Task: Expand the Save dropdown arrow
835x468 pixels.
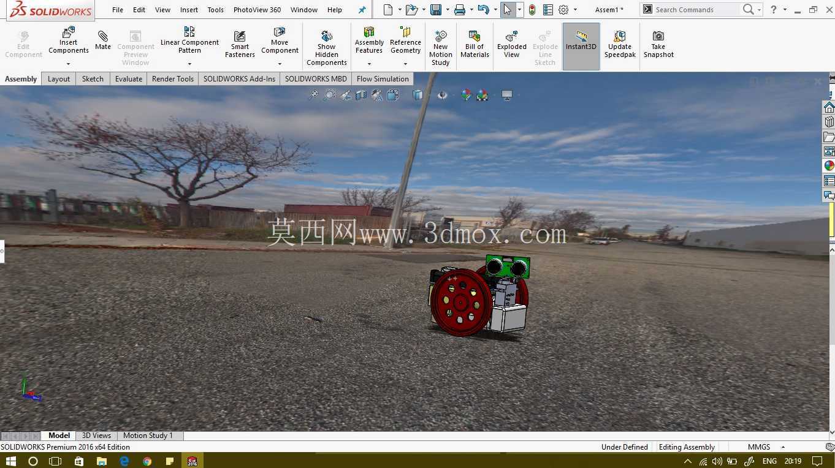Action: click(448, 10)
